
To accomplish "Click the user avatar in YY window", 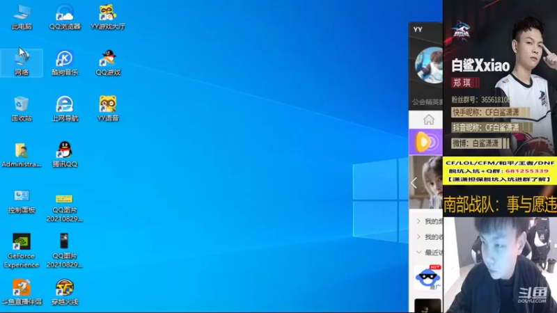I will coord(429,66).
